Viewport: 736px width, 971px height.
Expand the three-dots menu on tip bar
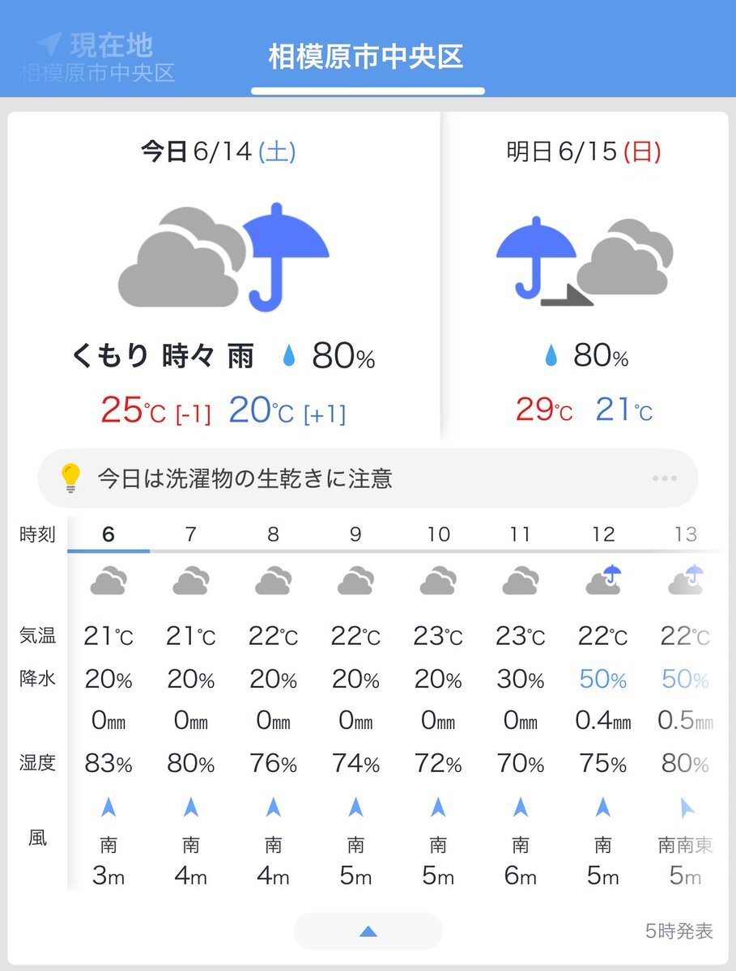coord(664,478)
